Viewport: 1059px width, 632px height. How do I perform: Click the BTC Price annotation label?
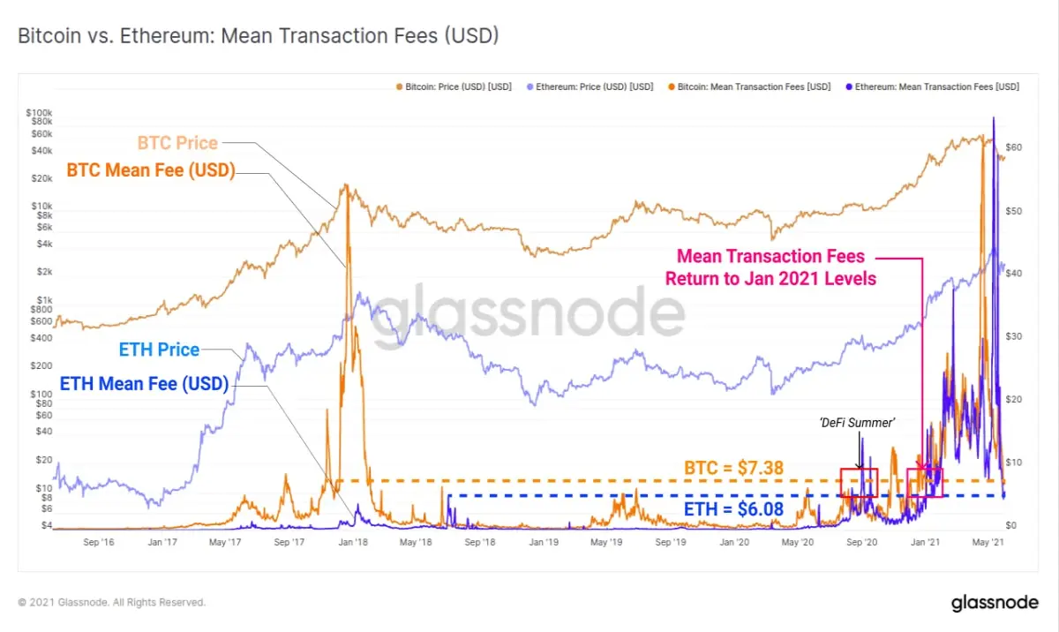pos(177,142)
